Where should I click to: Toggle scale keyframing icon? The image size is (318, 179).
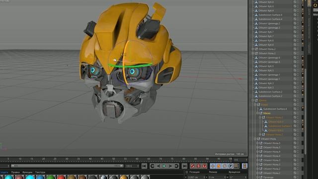(x=219, y=166)
